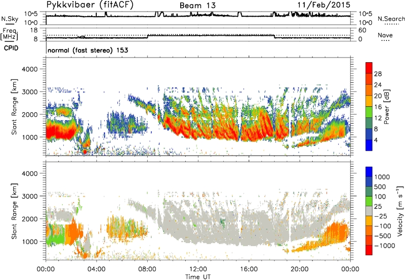Click the "Beam 13" label
This screenshot has height=280, width=405.
coord(197,6)
